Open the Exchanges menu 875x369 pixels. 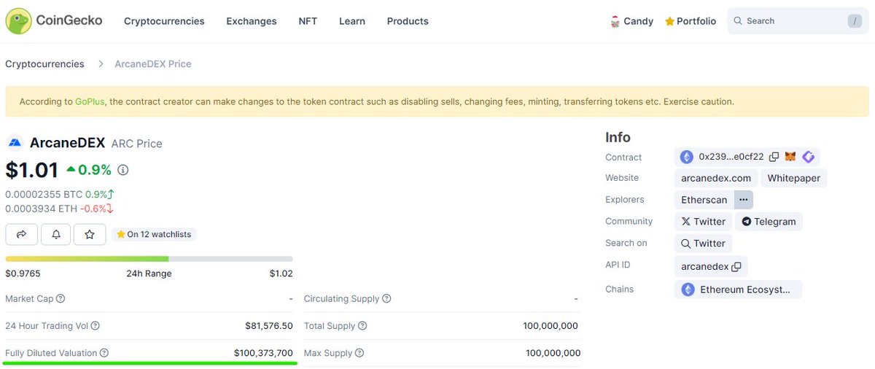tap(252, 21)
